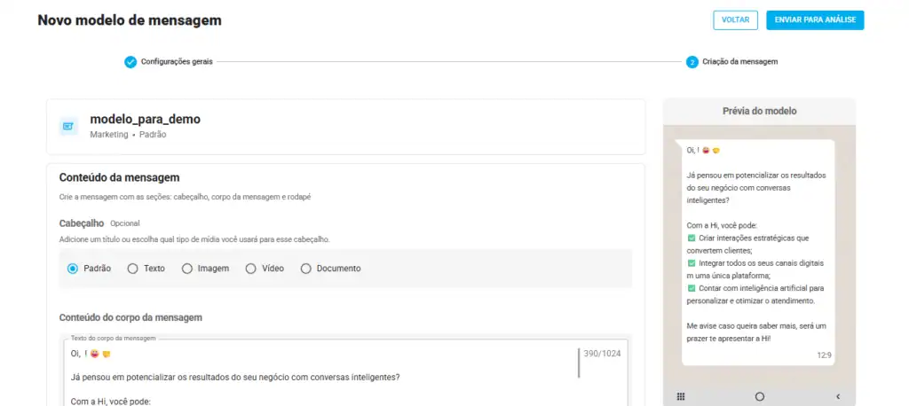Image resolution: width=909 pixels, height=406 pixels.
Task: Click the Prévia do modelo header
Action: 759,111
